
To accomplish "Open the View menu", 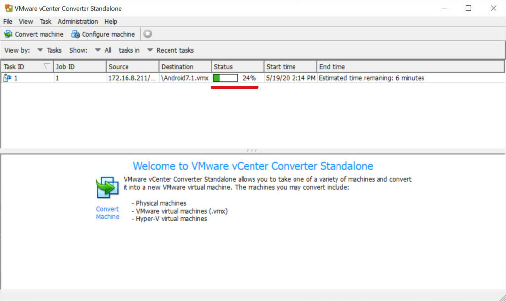I will click(26, 22).
